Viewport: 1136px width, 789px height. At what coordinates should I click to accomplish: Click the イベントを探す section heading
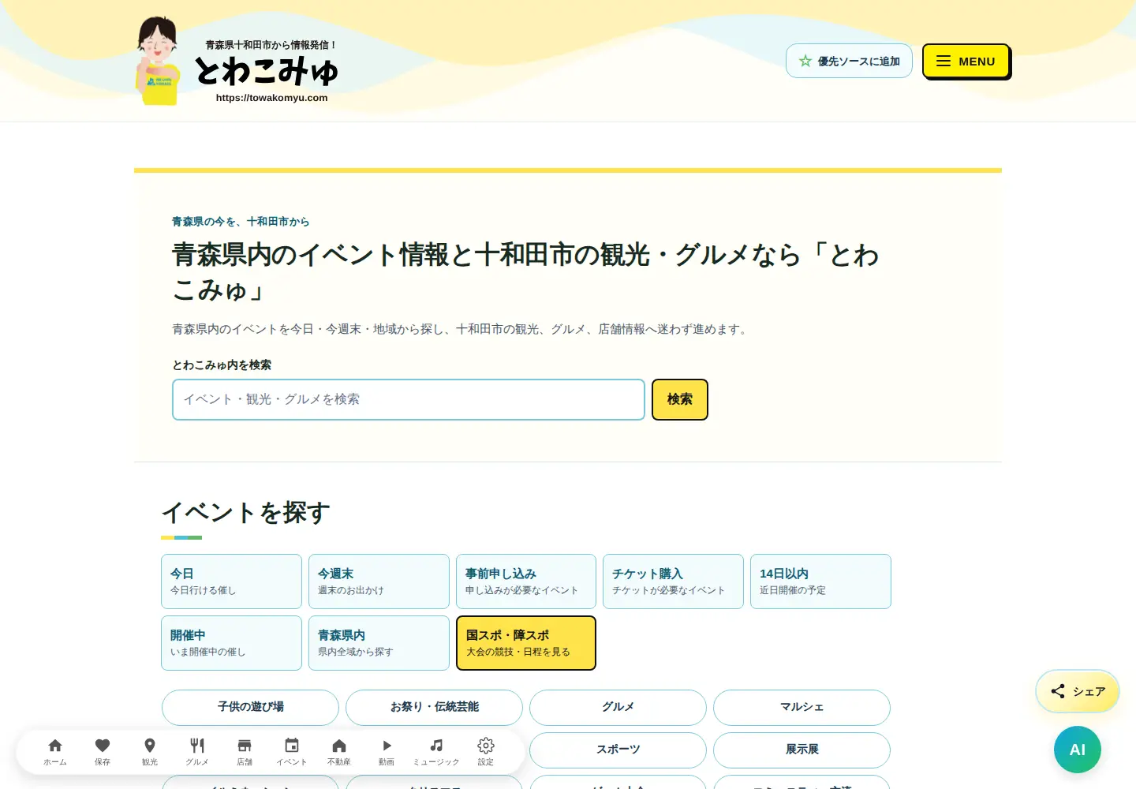[x=245, y=513]
